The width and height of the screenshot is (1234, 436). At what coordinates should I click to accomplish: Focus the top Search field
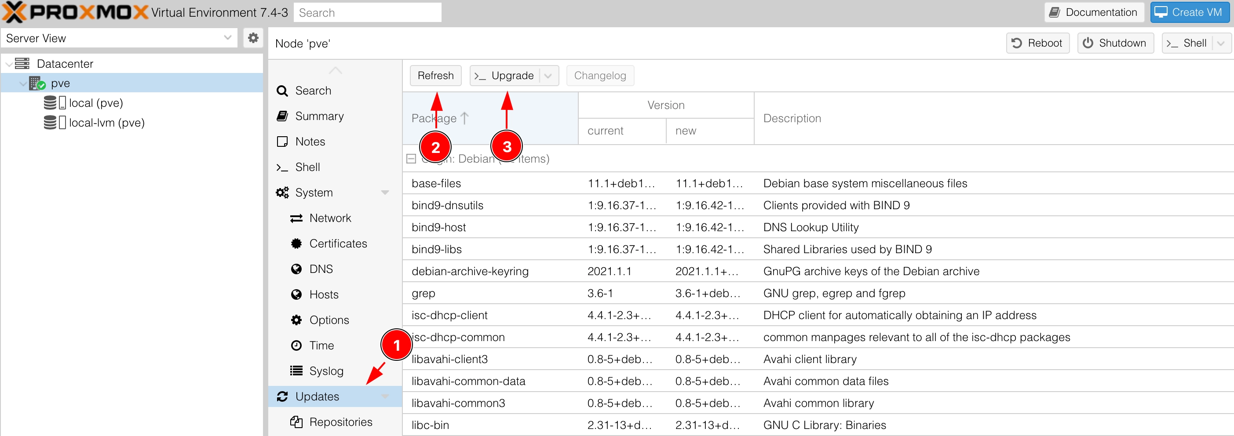[x=367, y=12]
